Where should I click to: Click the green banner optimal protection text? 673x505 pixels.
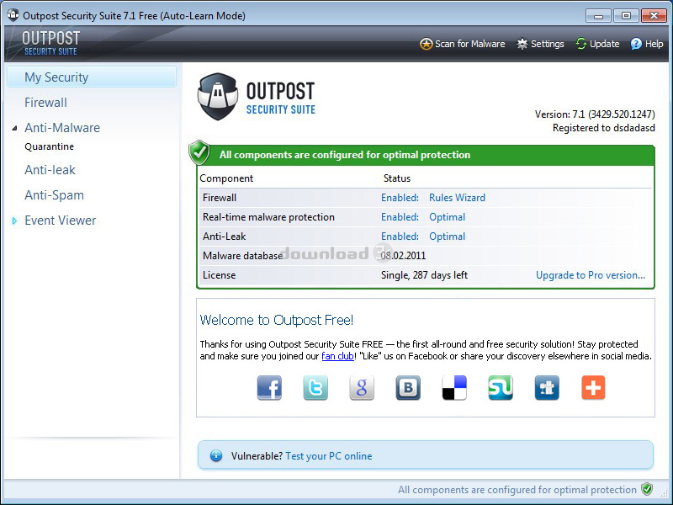(x=345, y=155)
